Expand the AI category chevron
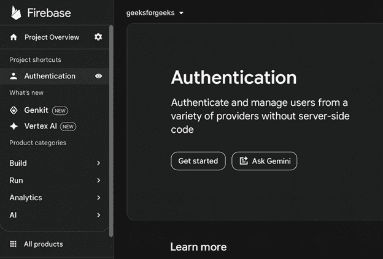The width and height of the screenshot is (383, 259). tap(98, 215)
